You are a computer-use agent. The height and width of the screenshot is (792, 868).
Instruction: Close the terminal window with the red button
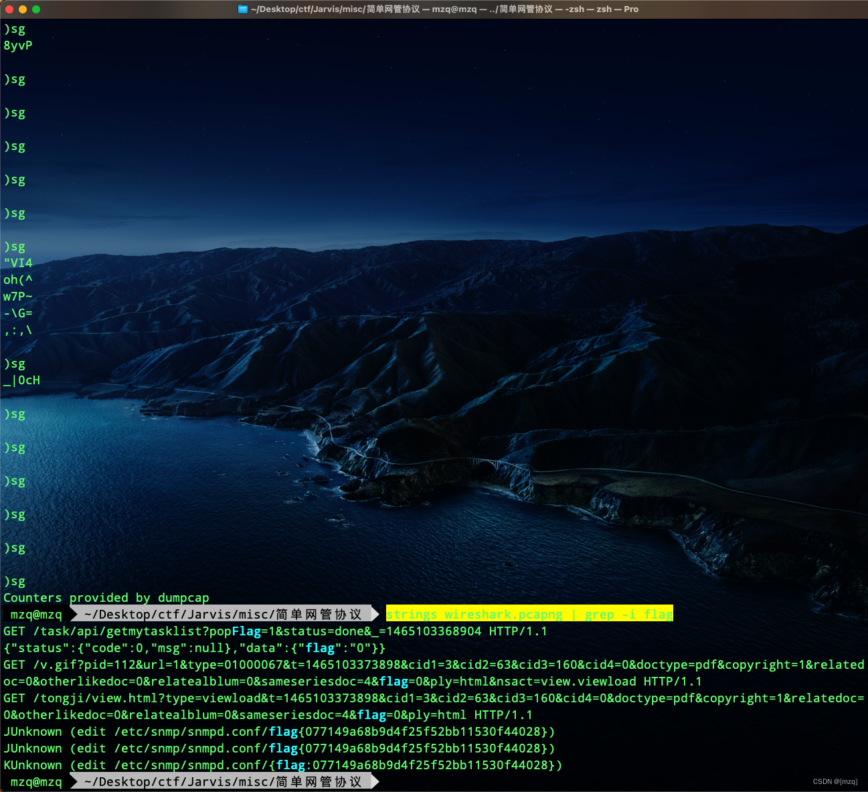(x=9, y=9)
